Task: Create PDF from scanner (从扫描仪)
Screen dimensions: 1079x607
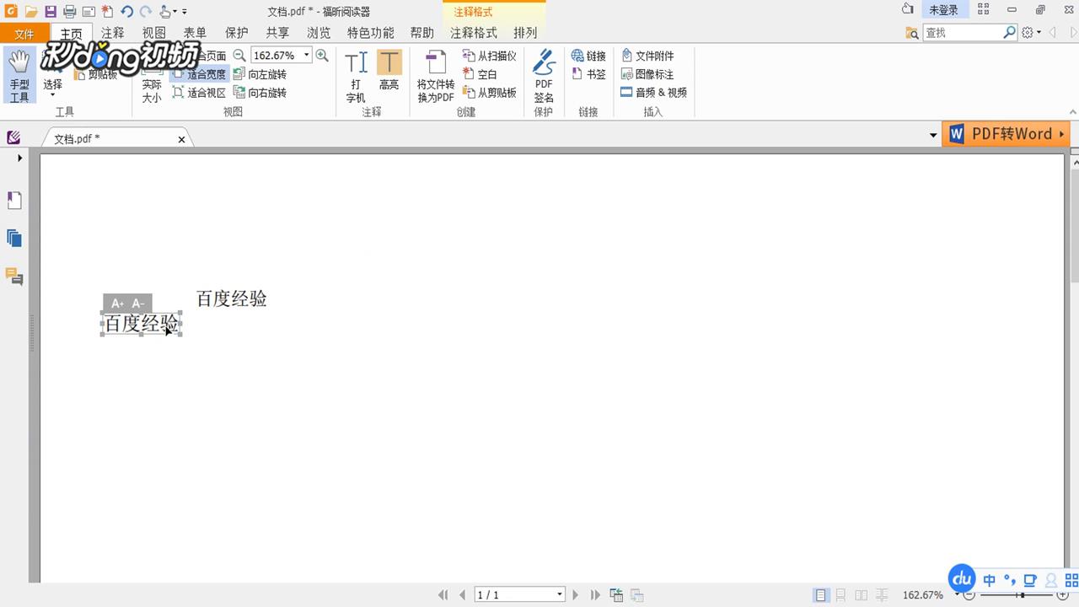Action: (x=490, y=56)
